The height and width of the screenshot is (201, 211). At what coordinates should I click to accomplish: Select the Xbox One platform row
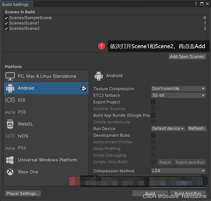tap(46, 172)
